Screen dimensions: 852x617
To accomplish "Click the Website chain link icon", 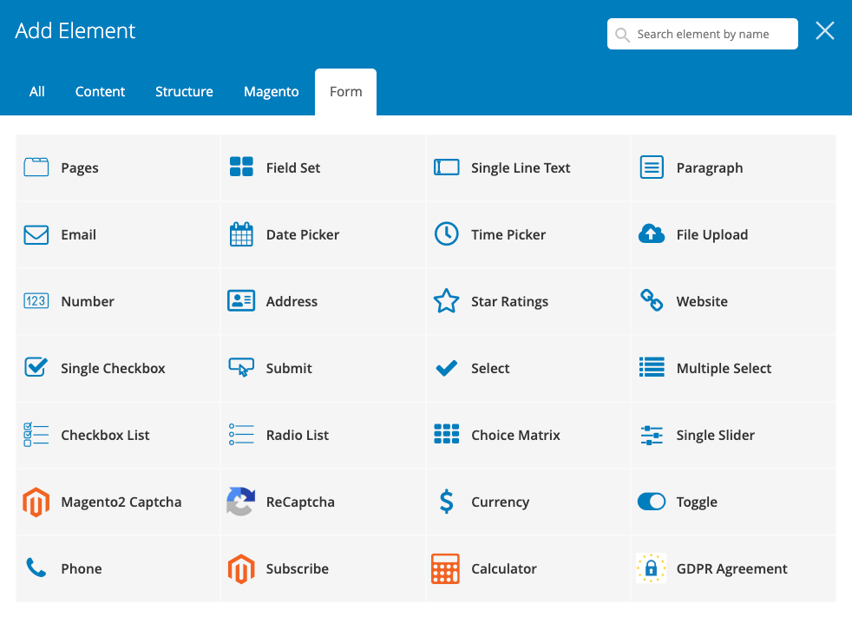I will click(x=652, y=300).
